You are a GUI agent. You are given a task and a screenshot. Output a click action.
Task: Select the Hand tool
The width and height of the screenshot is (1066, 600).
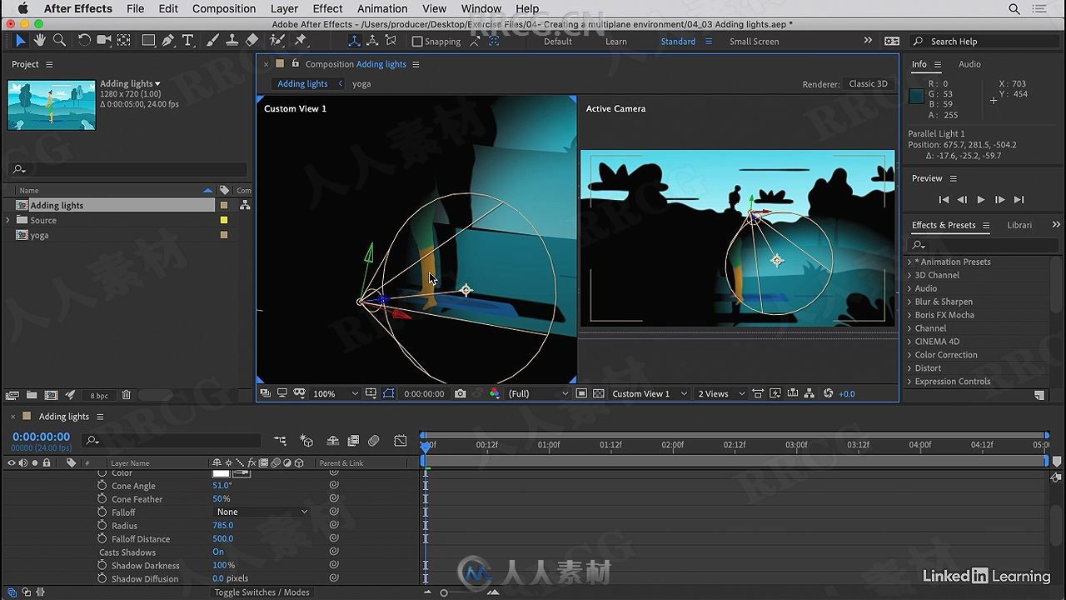(40, 40)
